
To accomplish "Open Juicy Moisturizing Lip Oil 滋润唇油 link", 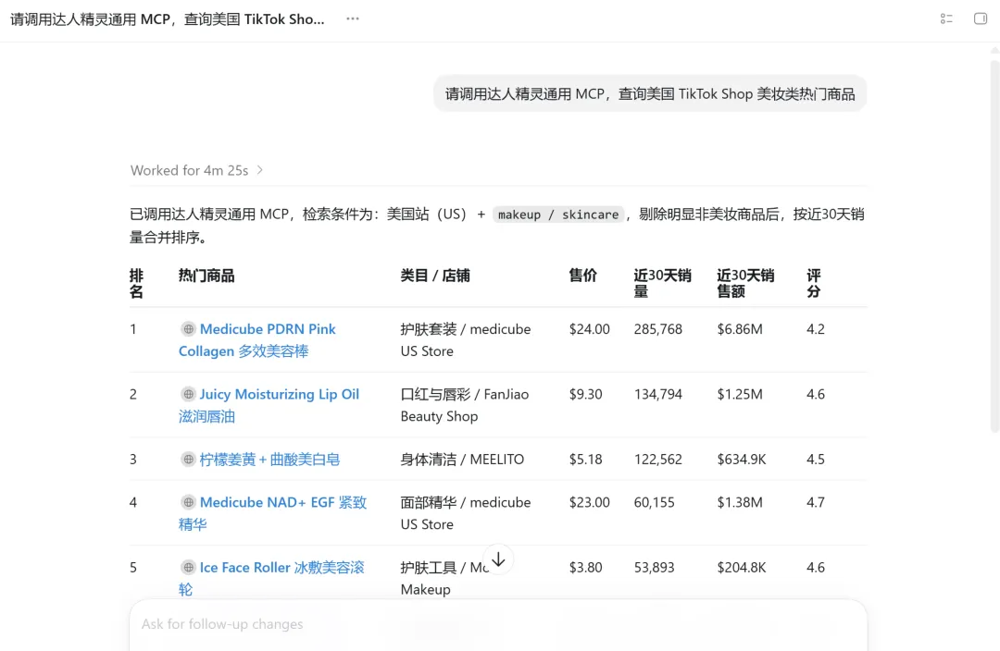I will pos(269,405).
